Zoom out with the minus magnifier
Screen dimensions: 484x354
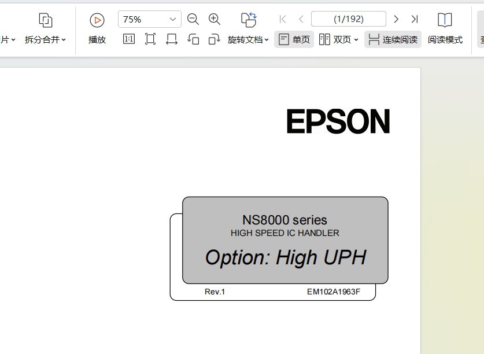coord(193,19)
